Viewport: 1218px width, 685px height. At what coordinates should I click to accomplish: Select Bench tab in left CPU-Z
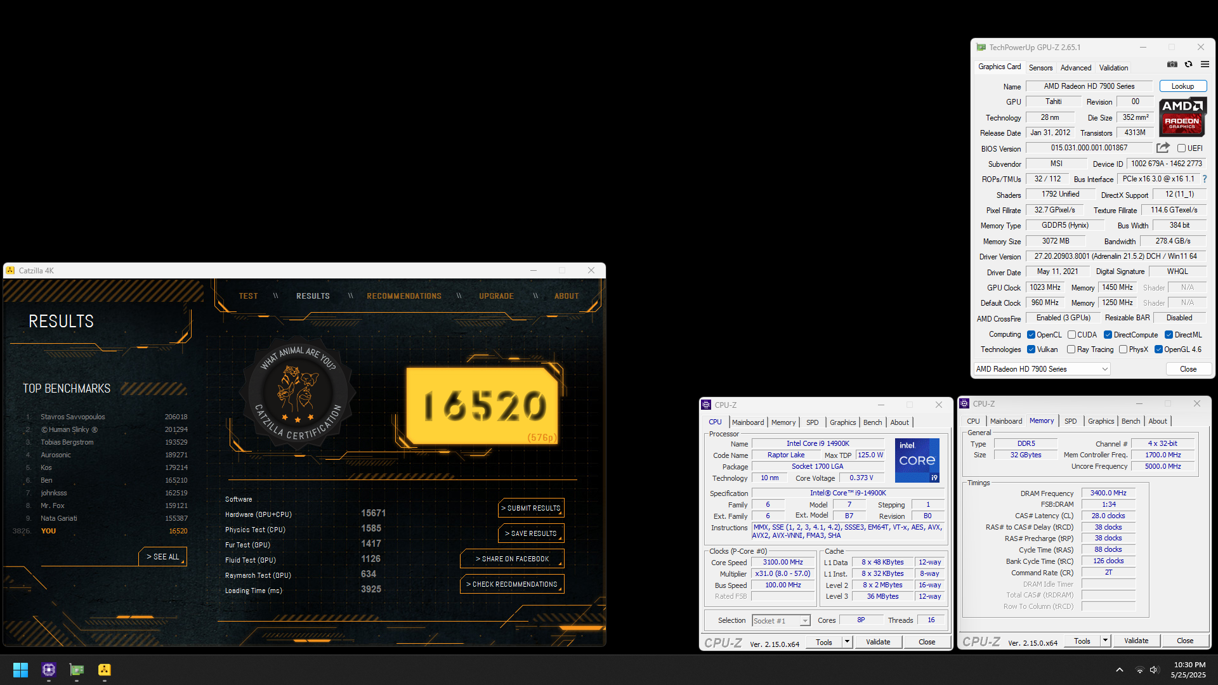(x=872, y=422)
